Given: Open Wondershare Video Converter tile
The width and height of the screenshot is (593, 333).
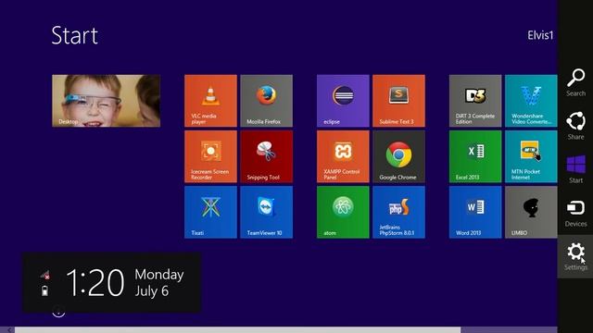Looking at the screenshot, I should coord(531,101).
